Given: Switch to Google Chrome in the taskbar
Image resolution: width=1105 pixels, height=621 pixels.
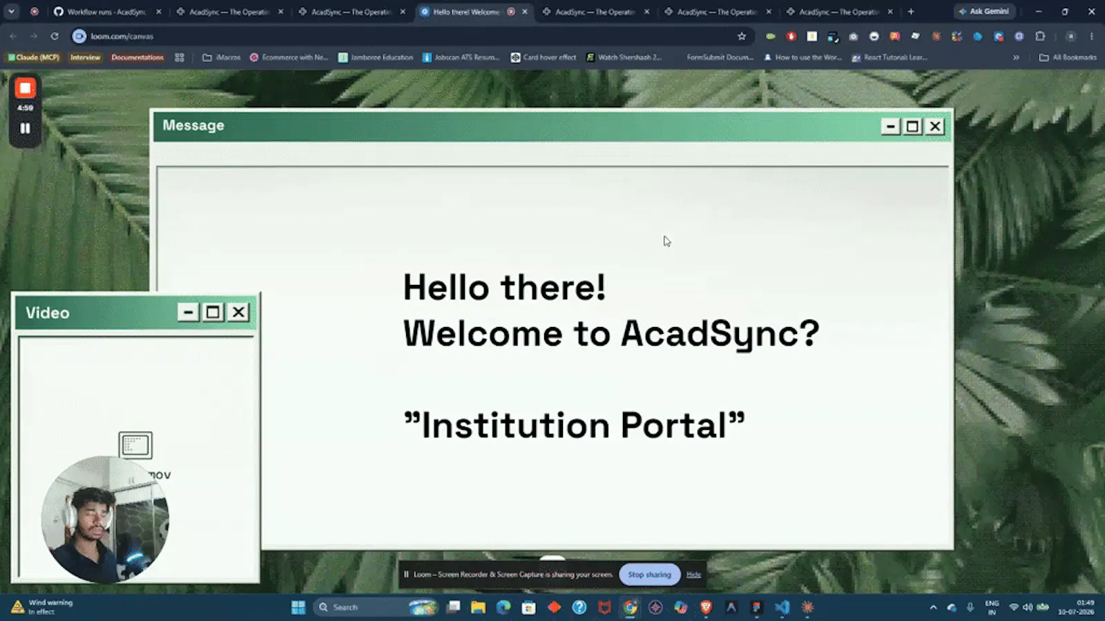Looking at the screenshot, I should 630,607.
